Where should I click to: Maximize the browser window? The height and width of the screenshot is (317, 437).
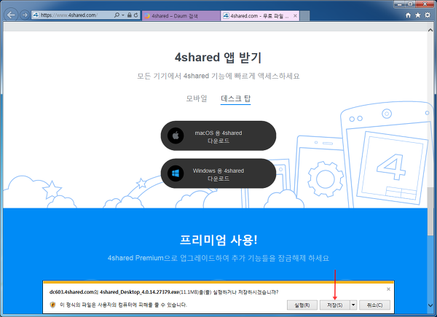411,4
